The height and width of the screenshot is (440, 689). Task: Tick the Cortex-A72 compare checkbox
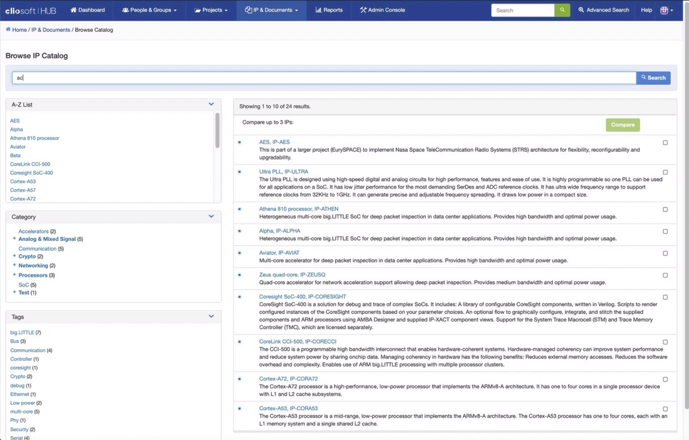tap(665, 380)
